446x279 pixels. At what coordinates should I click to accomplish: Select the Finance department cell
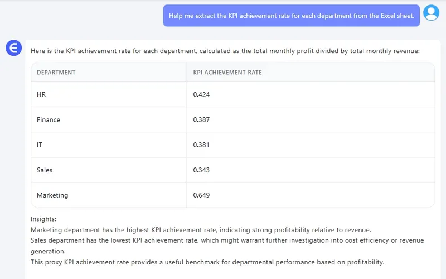coord(49,120)
